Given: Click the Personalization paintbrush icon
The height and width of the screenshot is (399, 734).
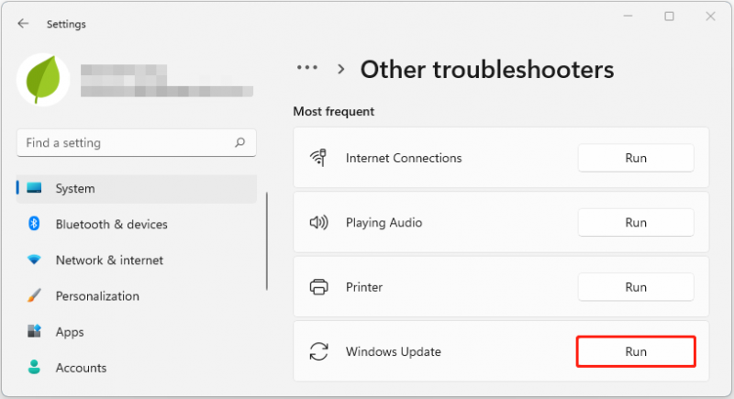Looking at the screenshot, I should [34, 295].
